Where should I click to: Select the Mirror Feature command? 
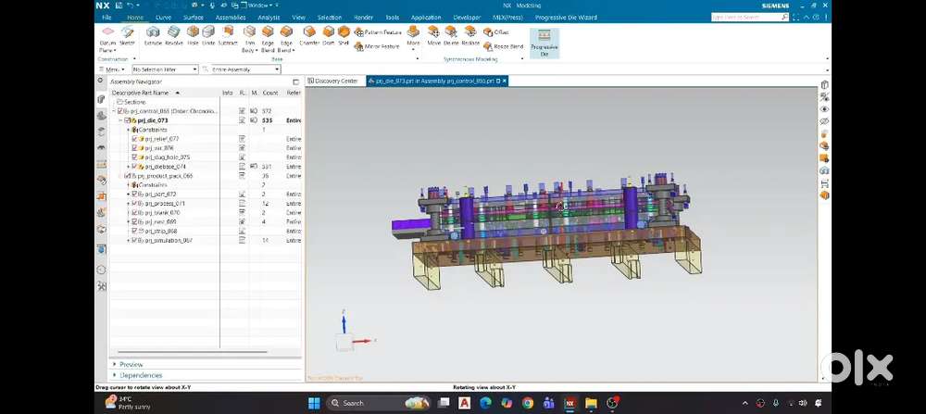point(377,46)
